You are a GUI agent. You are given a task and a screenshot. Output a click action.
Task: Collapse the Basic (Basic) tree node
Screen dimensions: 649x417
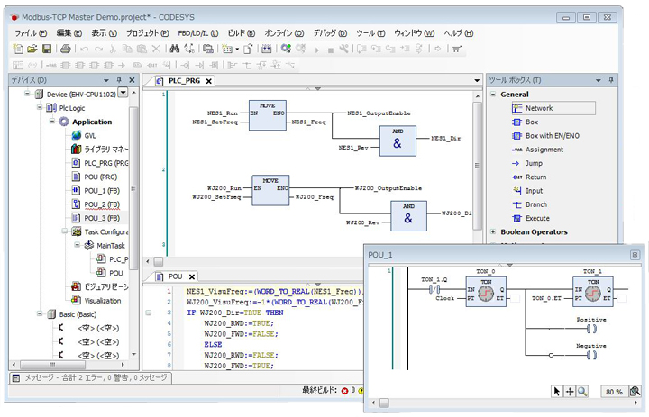tap(40, 314)
